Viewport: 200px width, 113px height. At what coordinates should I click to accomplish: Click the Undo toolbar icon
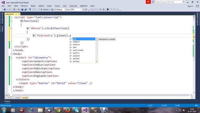30,10
